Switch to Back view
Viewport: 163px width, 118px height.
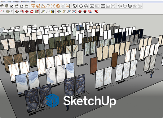point(22,6)
